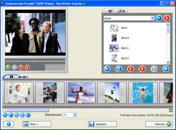The image size is (176, 130).
Task: Click the filmstrip scroll left arrow
Action: click(x=5, y=110)
